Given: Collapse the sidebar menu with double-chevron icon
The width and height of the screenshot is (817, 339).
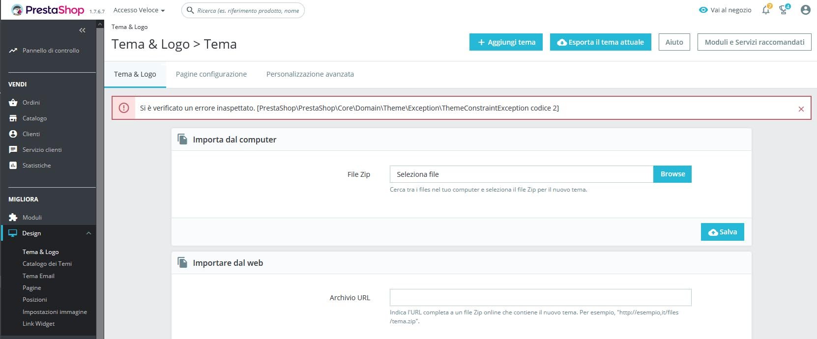Looking at the screenshot, I should point(82,30).
